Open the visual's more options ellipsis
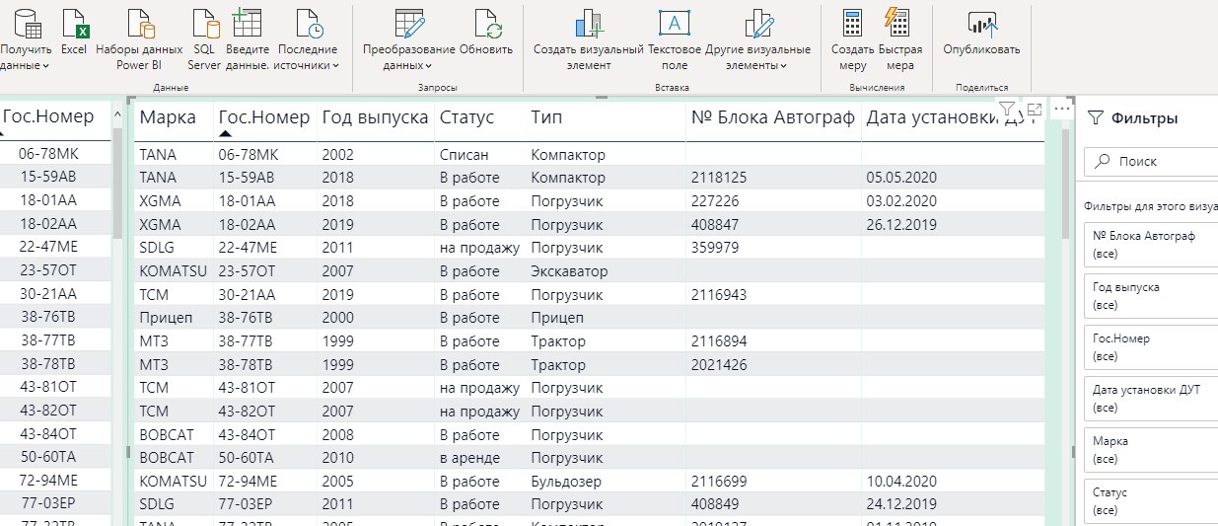Image resolution: width=1218 pixels, height=526 pixels. coord(1061,109)
